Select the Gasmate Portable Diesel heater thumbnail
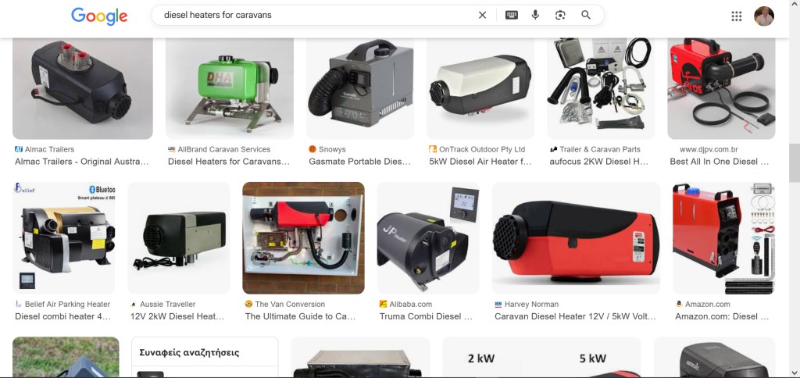 [359, 87]
